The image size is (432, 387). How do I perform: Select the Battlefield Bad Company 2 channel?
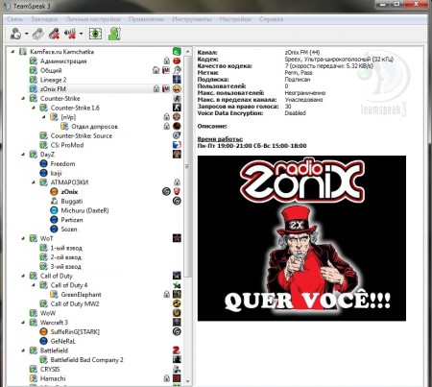coord(86,360)
